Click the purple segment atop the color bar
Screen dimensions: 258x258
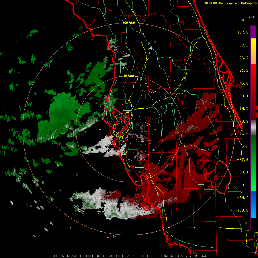click(253, 32)
